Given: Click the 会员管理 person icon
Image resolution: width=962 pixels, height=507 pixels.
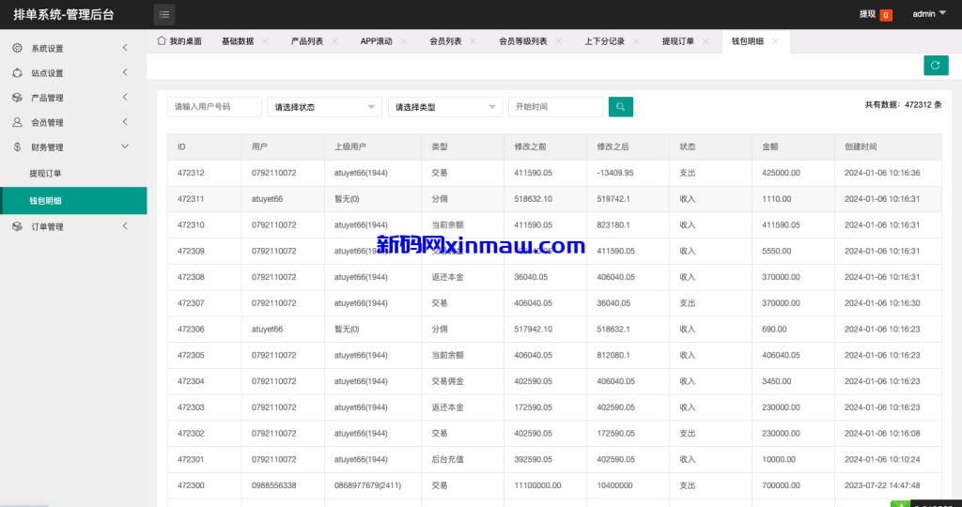Looking at the screenshot, I should tap(18, 122).
